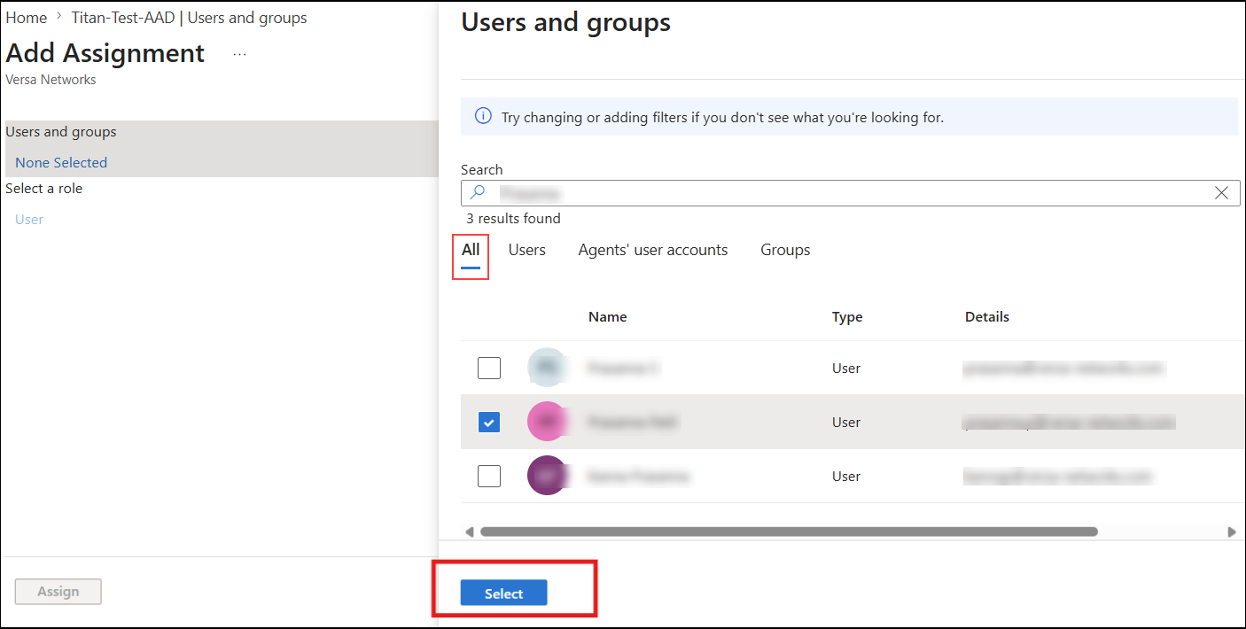
Task: Click the horizontal scrollbar left arrow
Action: (x=470, y=532)
